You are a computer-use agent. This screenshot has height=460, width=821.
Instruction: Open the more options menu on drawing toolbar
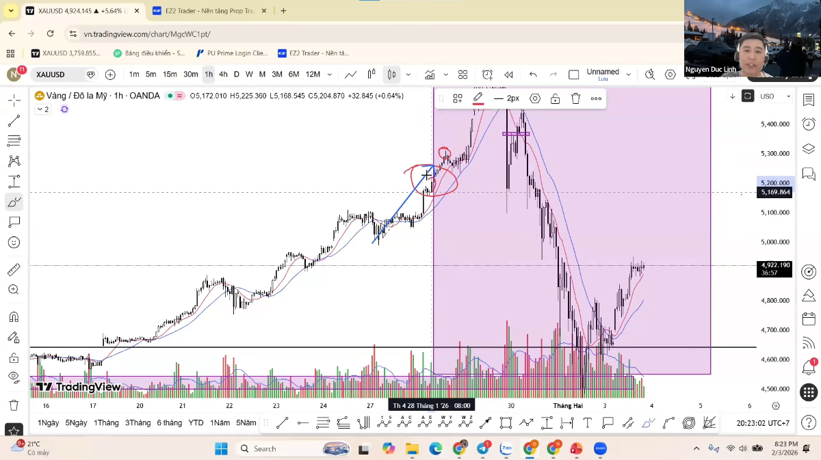click(x=596, y=98)
